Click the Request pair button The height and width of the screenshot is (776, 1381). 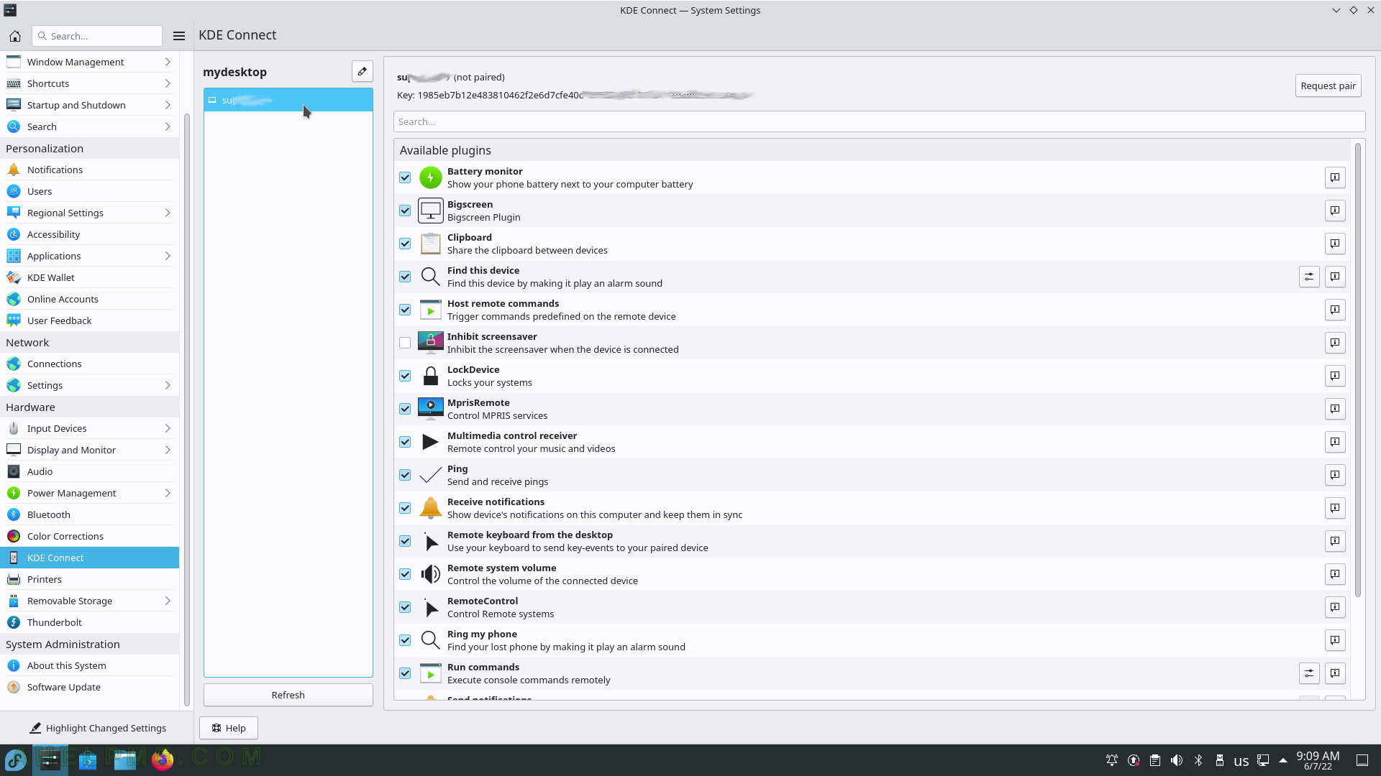tap(1328, 86)
